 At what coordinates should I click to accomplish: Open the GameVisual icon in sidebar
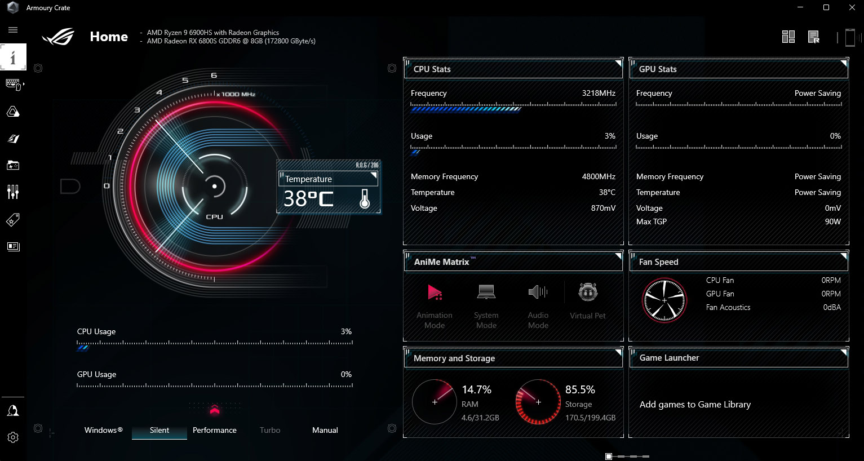coord(13,139)
